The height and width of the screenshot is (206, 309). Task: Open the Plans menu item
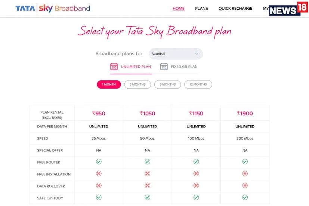pos(201,9)
